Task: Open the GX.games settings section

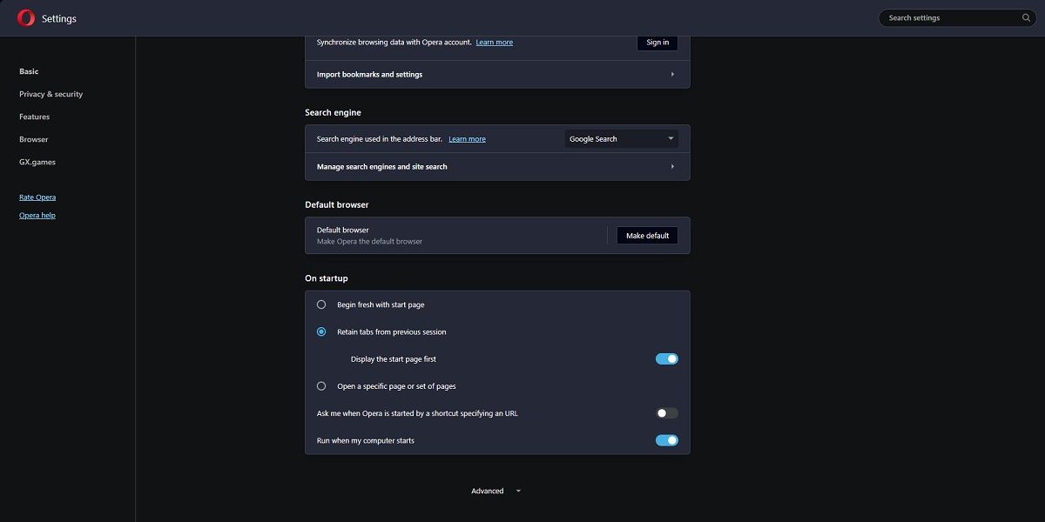Action: coord(37,162)
